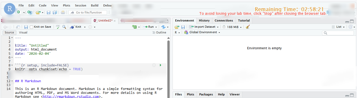Toggle the Outline pane
The image size is (357, 98).
click(159, 33)
